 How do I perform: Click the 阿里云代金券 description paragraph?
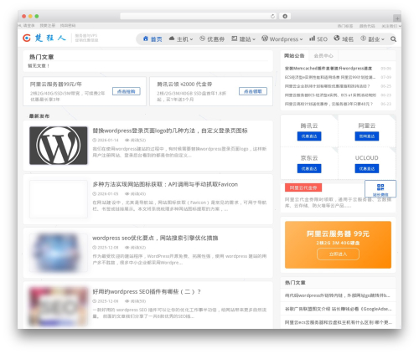(338, 203)
